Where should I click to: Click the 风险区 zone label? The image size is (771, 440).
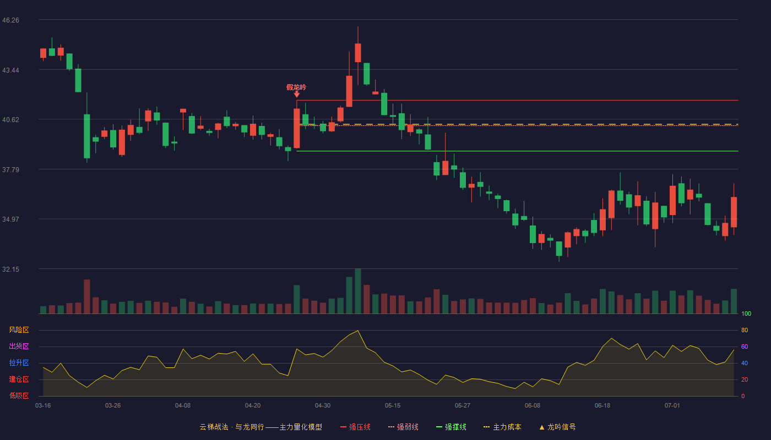(x=19, y=330)
